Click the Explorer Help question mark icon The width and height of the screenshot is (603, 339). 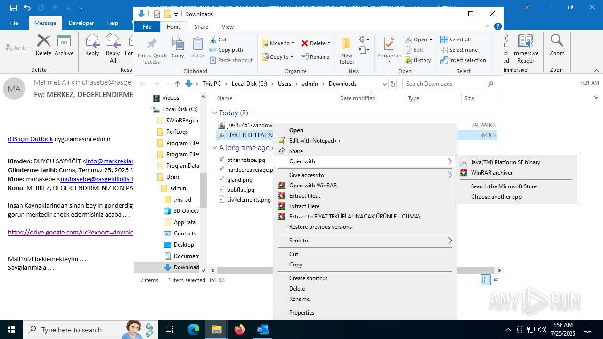(x=498, y=27)
